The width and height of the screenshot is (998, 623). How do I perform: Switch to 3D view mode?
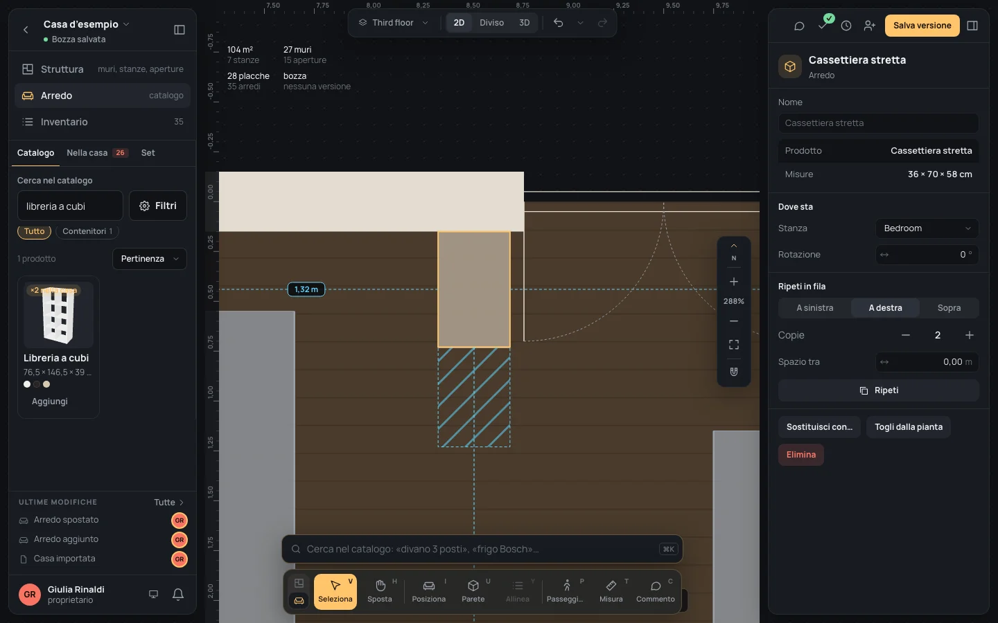[525, 23]
